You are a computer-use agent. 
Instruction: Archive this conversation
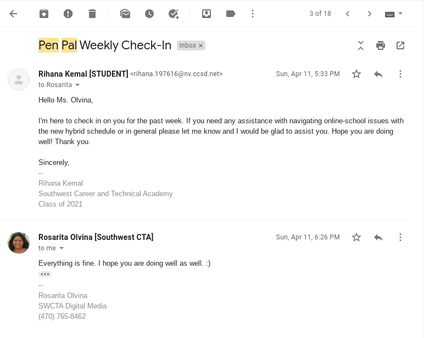[44, 14]
